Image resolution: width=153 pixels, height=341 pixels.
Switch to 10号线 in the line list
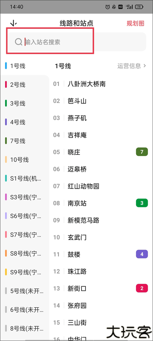tap(24, 160)
